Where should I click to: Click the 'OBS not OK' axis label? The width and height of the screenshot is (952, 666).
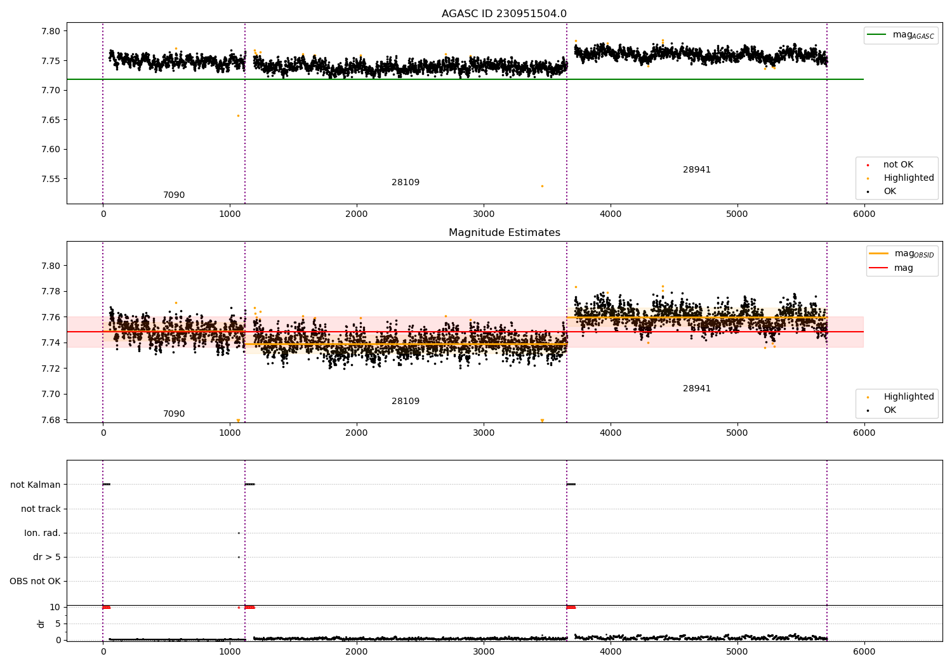click(35, 581)
